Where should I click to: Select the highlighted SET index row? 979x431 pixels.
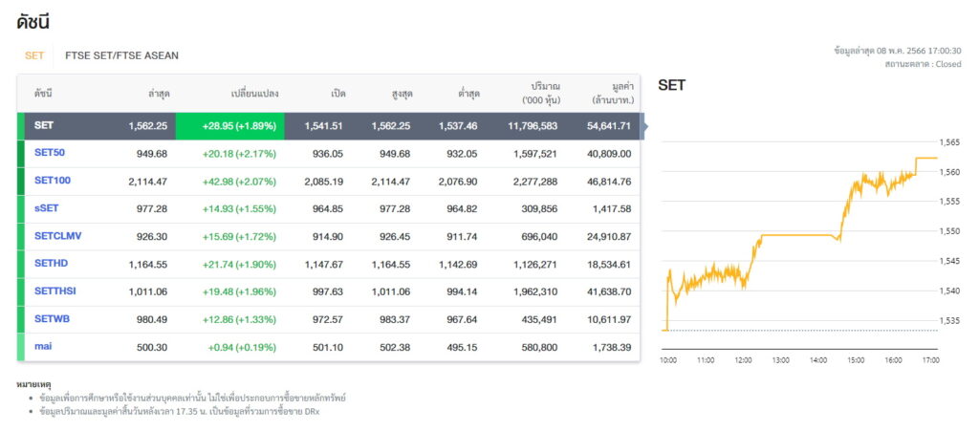tap(329, 126)
